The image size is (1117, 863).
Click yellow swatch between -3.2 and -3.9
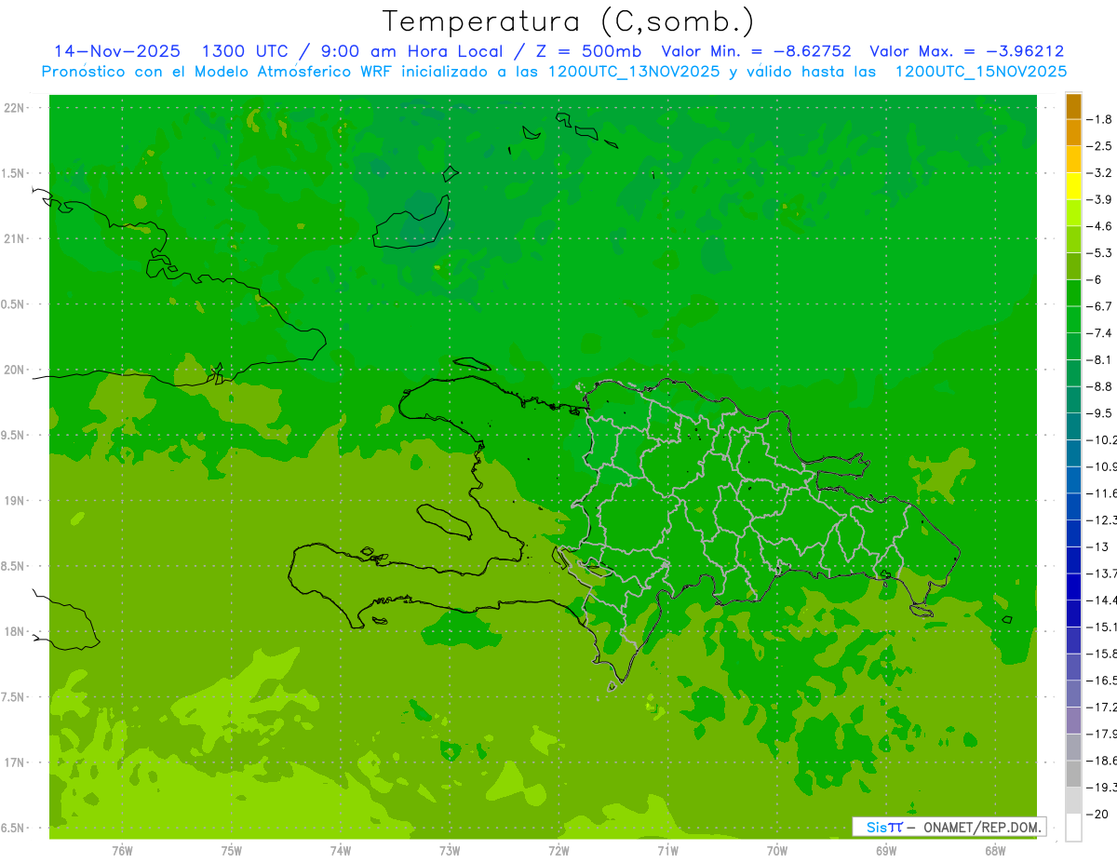[x=1073, y=186]
